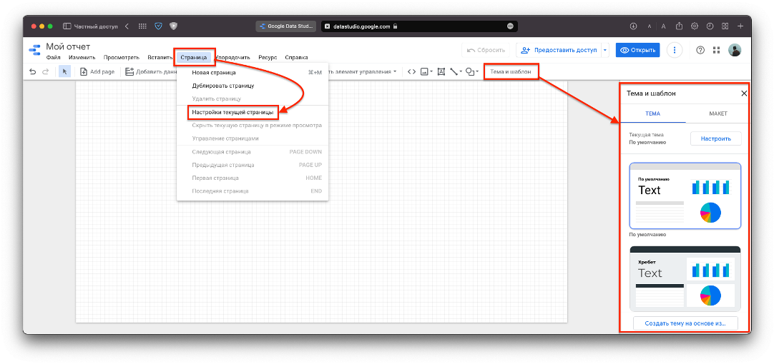
Task: Open the Ресурс menu
Action: coord(268,58)
